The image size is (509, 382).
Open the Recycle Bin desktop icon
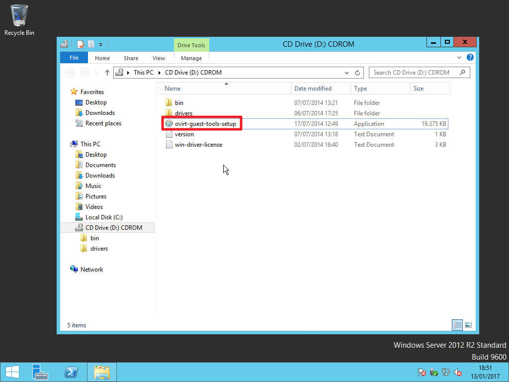(x=19, y=20)
